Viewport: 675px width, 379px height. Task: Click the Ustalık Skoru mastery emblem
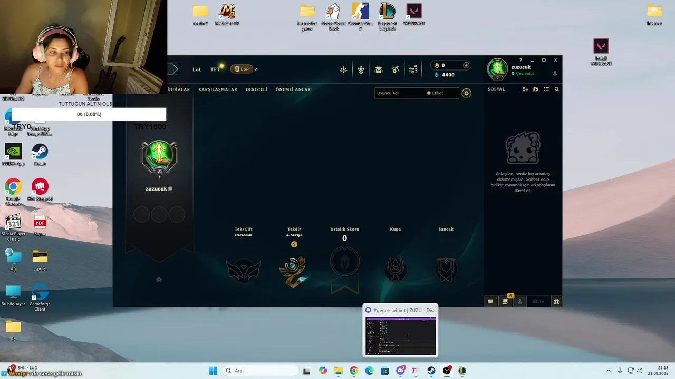click(x=345, y=262)
